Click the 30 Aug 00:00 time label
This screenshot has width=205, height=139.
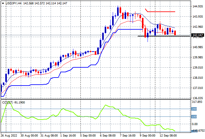[x=29, y=136]
